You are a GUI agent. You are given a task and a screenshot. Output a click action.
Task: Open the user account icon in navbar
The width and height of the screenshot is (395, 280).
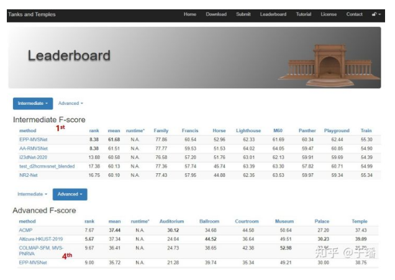click(x=376, y=14)
